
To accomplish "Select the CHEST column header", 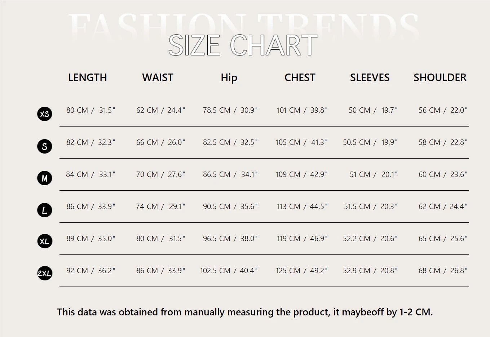I will (300, 77).
